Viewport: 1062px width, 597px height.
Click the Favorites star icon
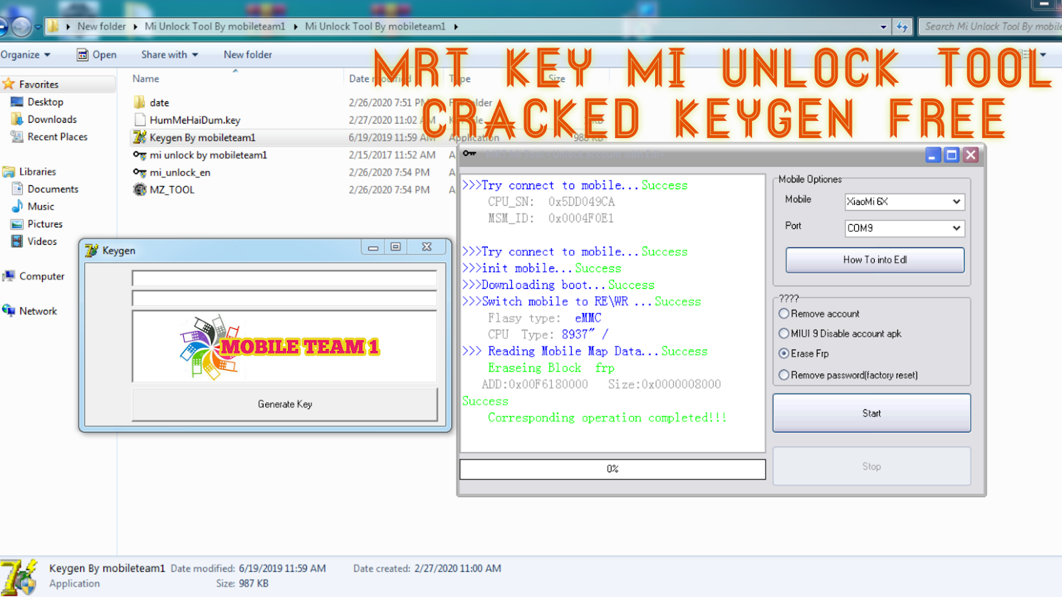(x=9, y=84)
